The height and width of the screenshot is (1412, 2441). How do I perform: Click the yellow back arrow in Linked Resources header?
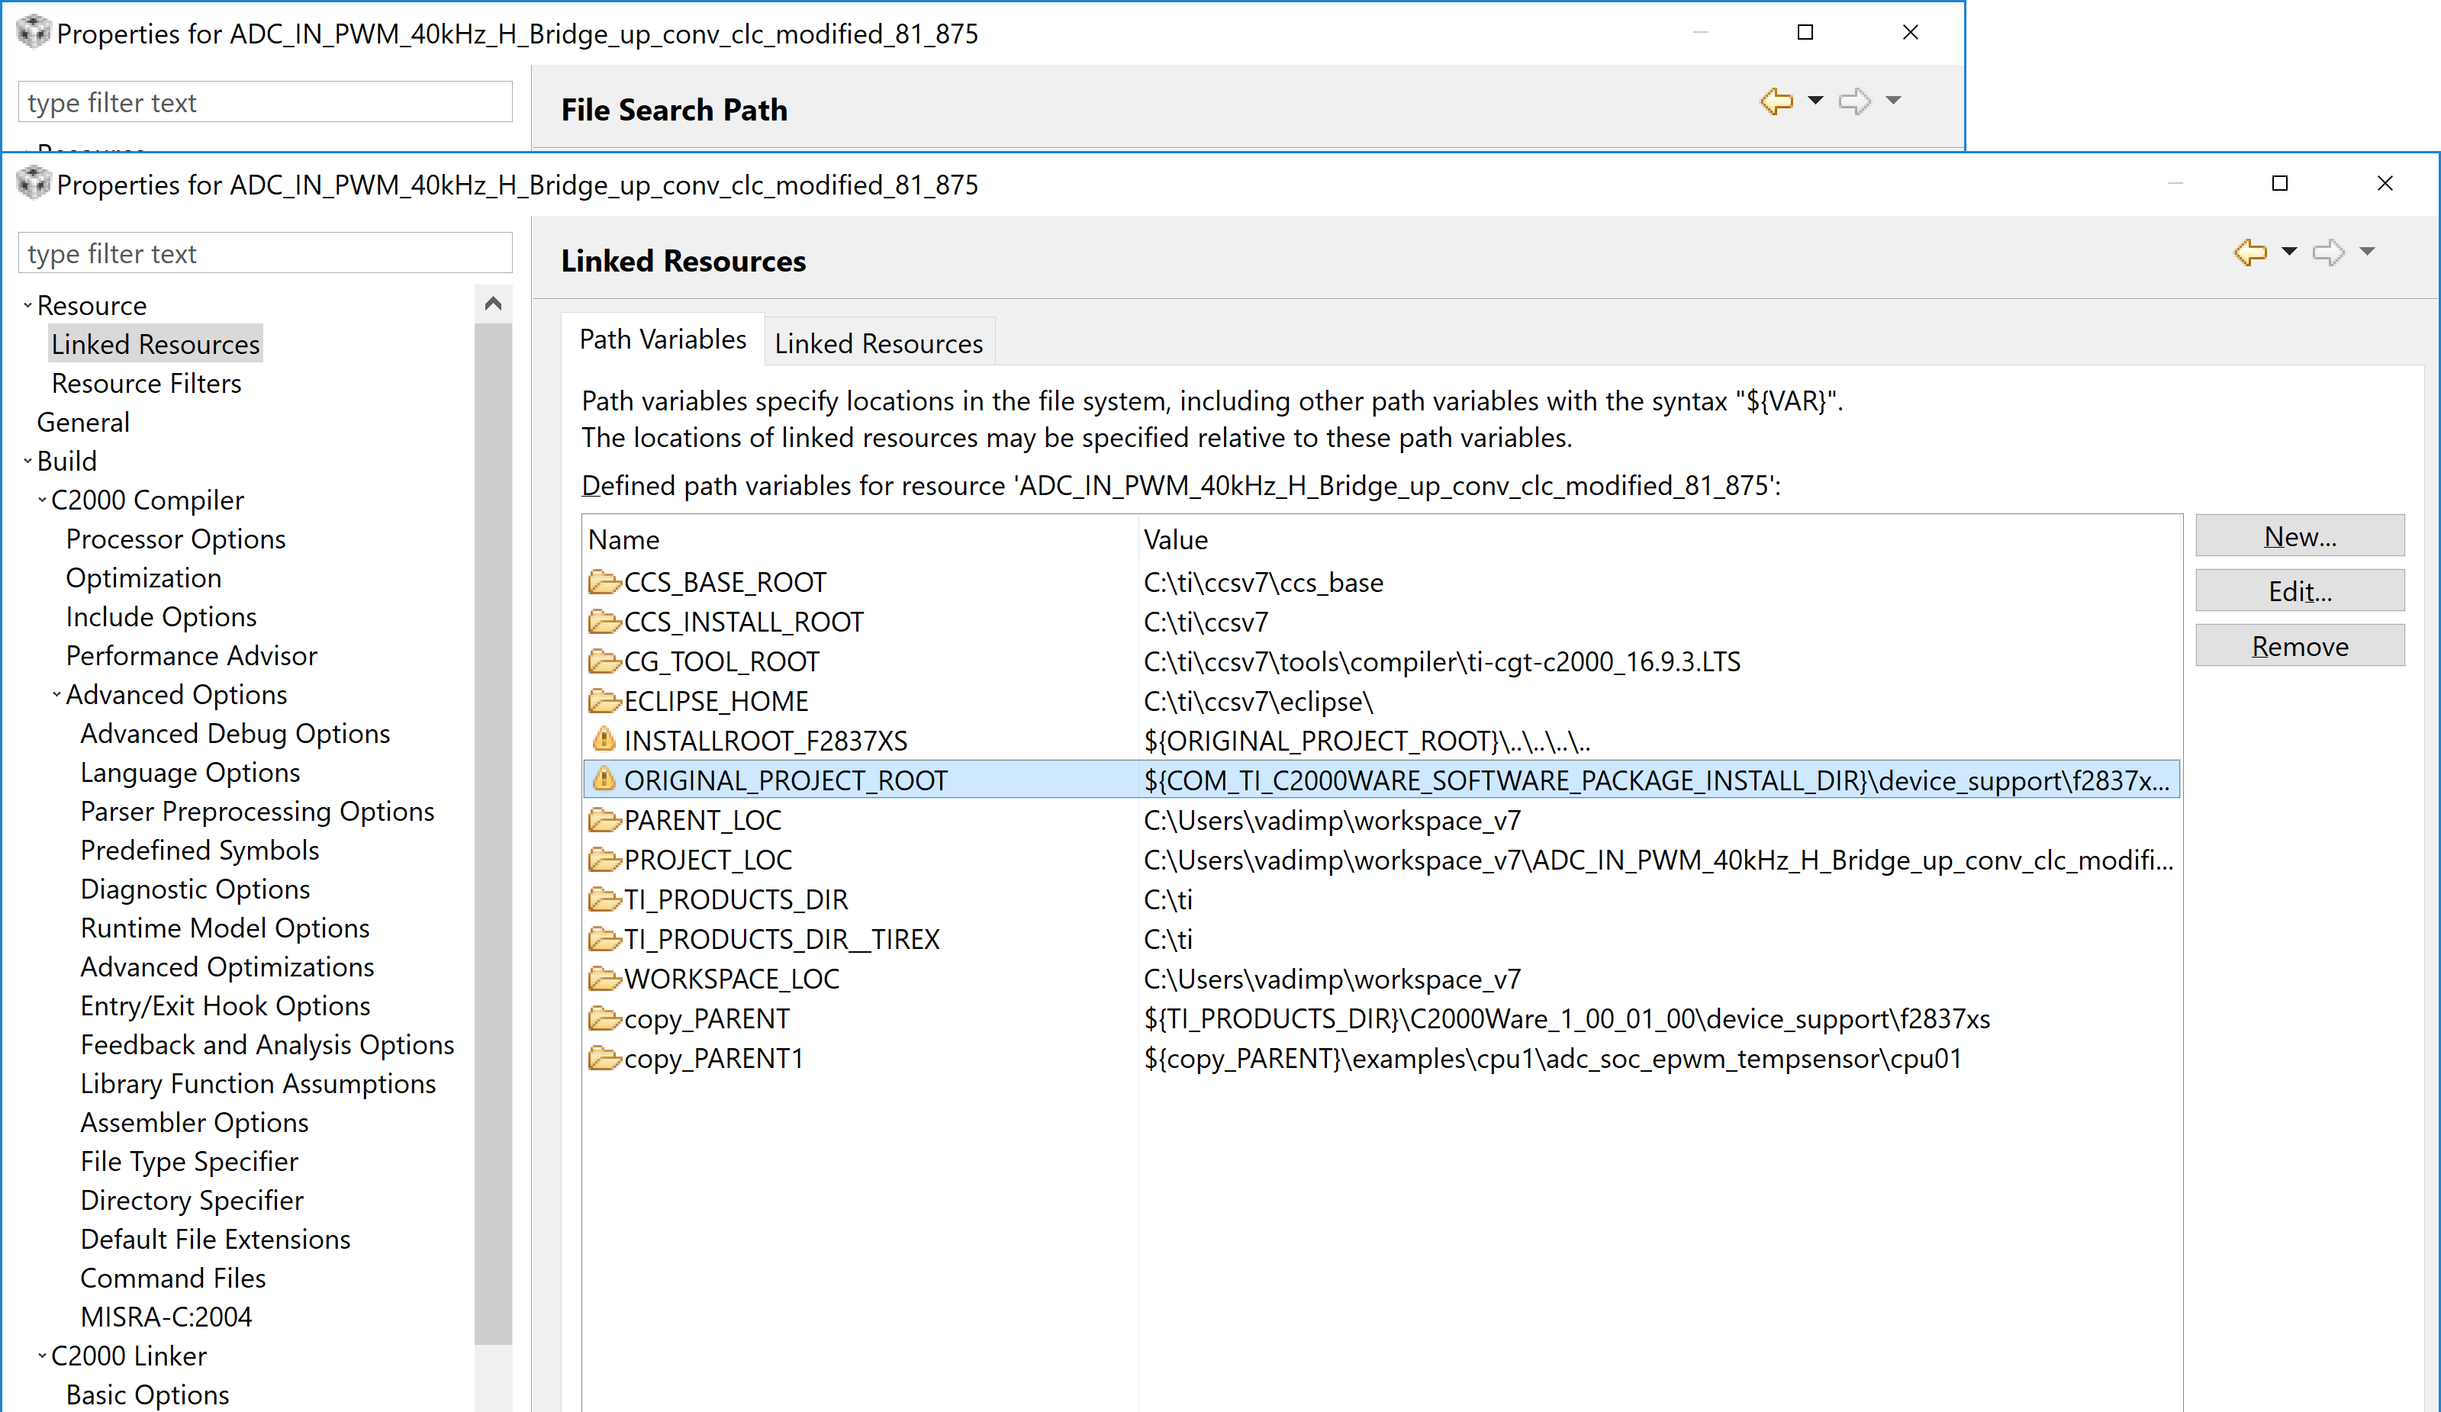pos(2250,252)
